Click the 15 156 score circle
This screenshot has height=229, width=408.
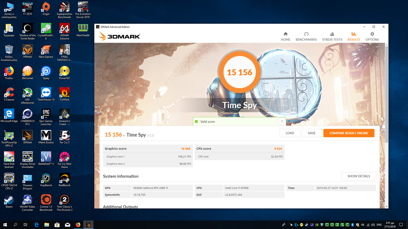(239, 72)
